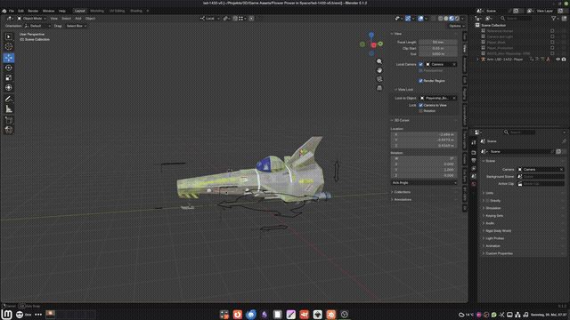Open the Scene properties tab icon

tap(474, 176)
